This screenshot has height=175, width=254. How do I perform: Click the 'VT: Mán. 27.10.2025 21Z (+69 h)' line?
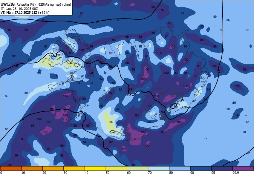(x=25, y=13)
